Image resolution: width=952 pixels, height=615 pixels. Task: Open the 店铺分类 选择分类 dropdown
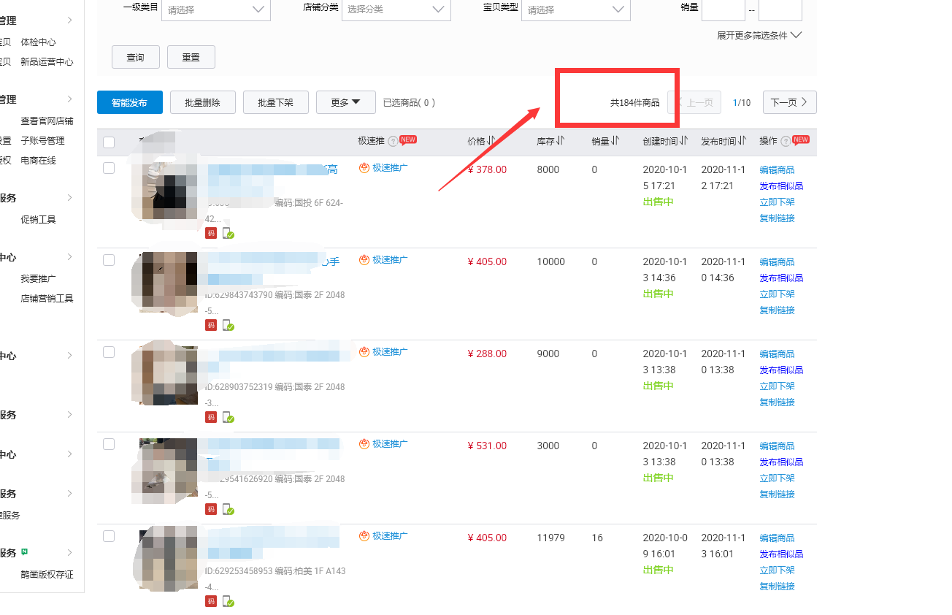[396, 9]
